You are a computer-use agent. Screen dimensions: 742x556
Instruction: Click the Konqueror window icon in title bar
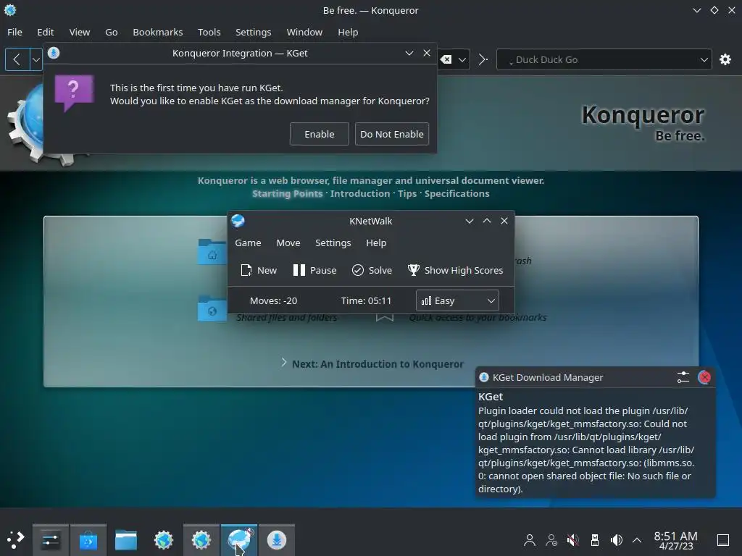coord(10,10)
